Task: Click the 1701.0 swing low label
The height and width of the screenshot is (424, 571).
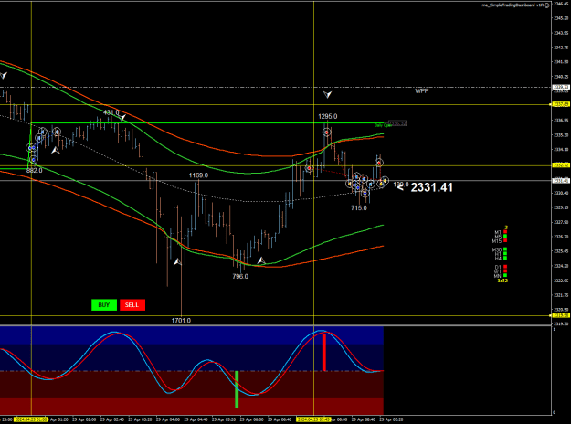Action: [x=181, y=321]
